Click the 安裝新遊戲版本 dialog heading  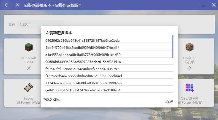click(x=59, y=33)
